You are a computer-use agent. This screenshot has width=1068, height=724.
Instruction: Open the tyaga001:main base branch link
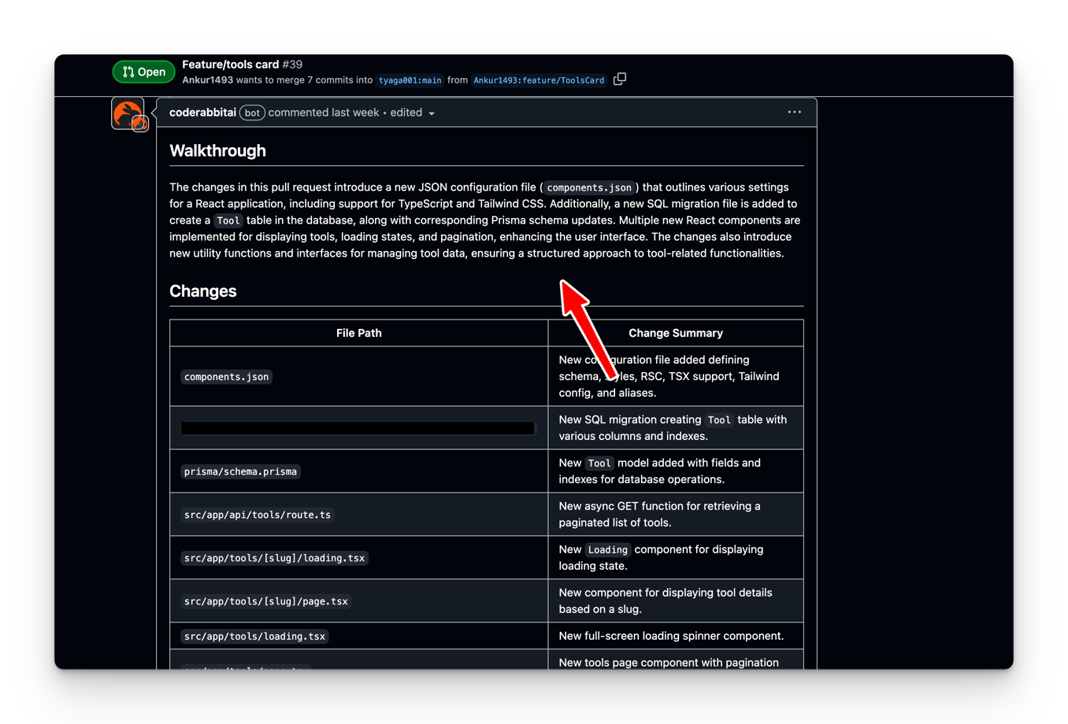tap(410, 80)
